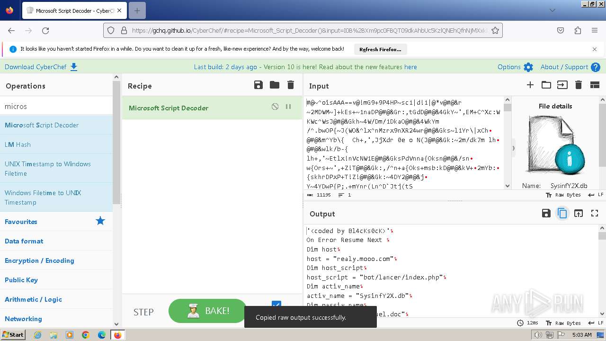Click the taskbar clock showing 5:03 AM
The height and width of the screenshot is (341, 606).
tap(582, 335)
